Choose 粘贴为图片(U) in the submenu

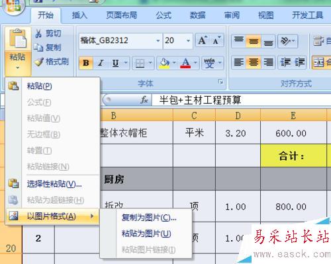point(146,234)
